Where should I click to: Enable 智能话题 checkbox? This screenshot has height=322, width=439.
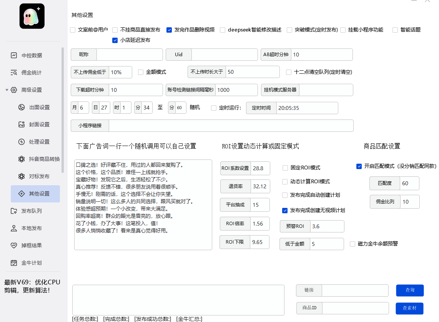[395, 30]
